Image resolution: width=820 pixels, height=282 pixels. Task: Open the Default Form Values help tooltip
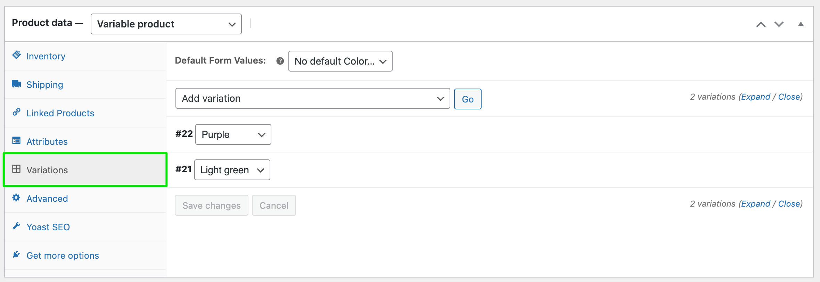click(x=279, y=61)
